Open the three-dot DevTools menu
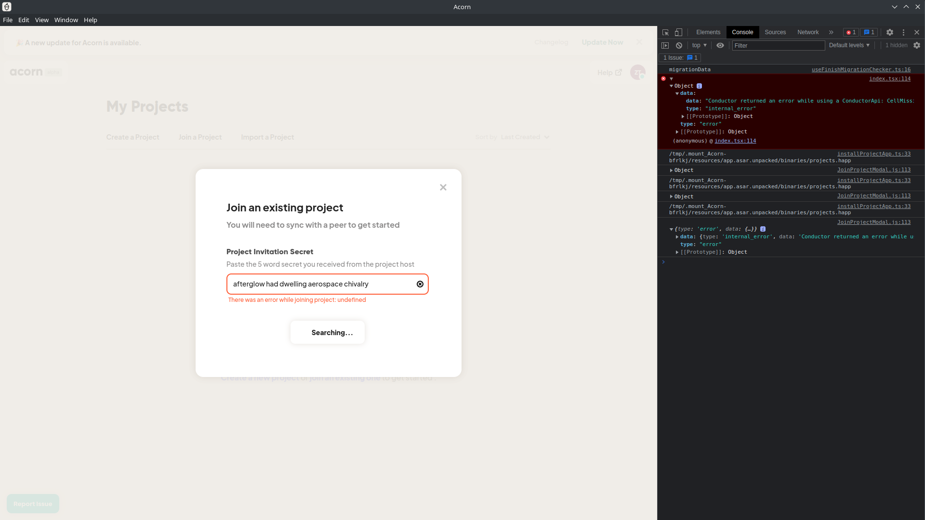 point(903,32)
